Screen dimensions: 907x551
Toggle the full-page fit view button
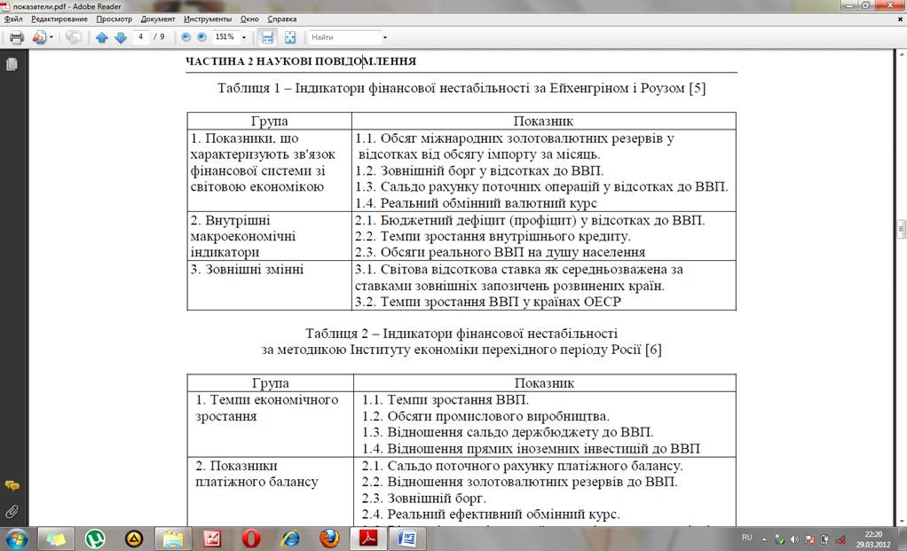pyautogui.click(x=289, y=37)
